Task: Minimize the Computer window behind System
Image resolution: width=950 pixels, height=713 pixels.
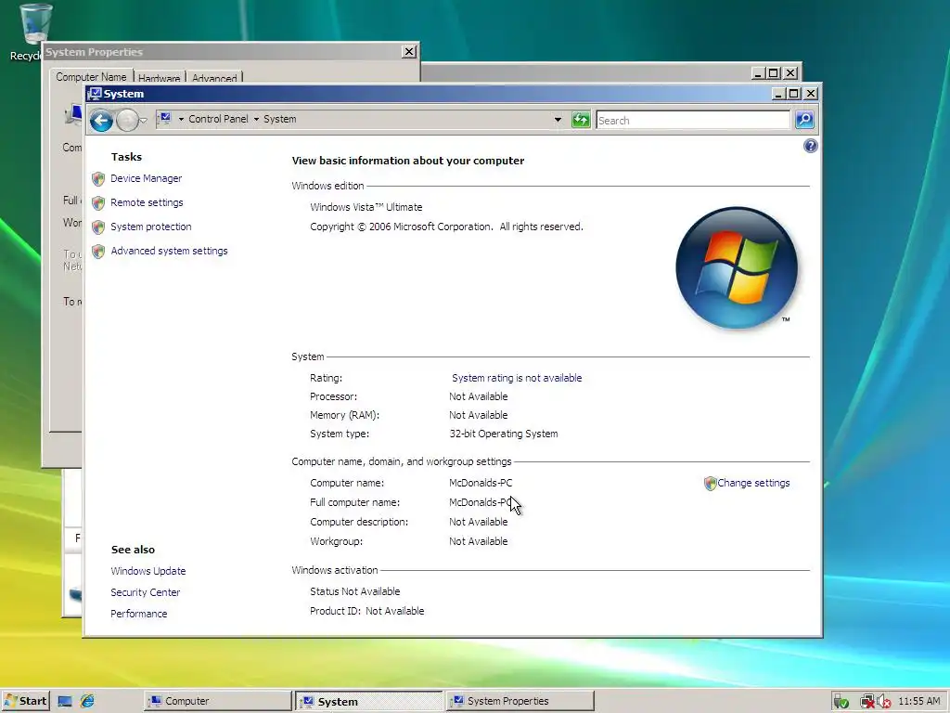Action: coord(759,72)
